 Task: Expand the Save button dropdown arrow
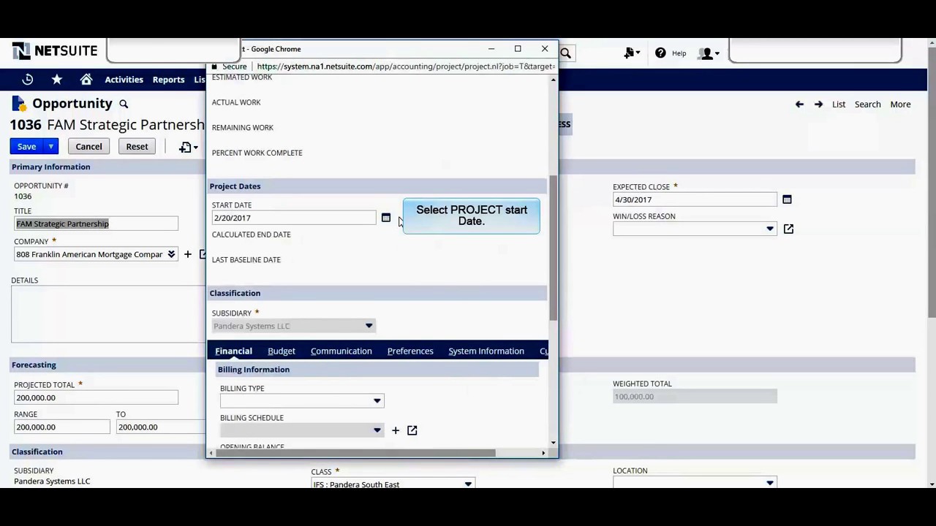click(50, 147)
